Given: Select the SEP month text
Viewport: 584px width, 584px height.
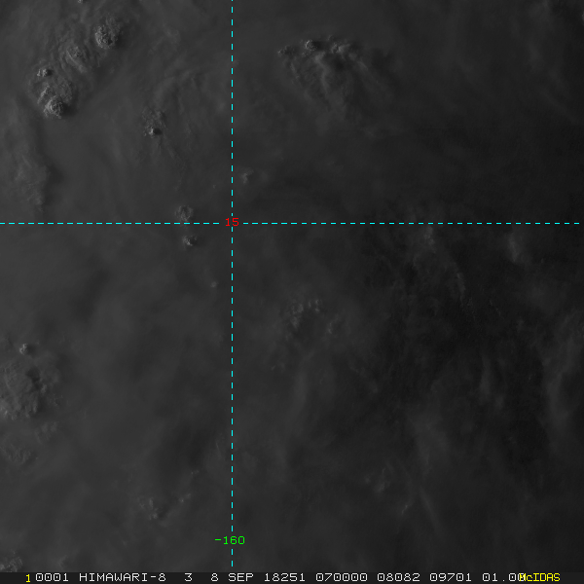Looking at the screenshot, I should click(240, 577).
